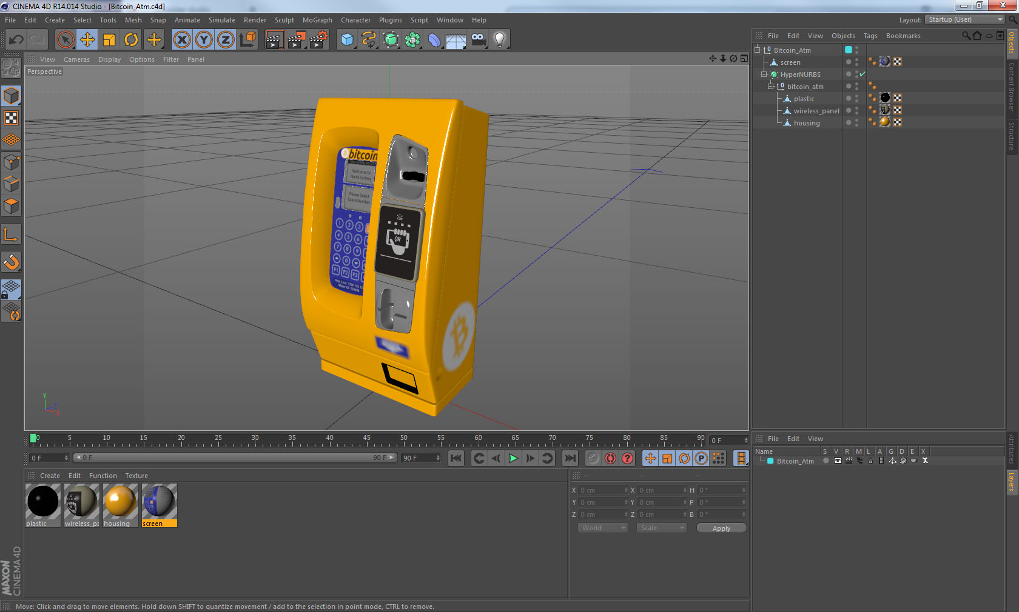
Task: Render the active view
Action: coord(274,40)
